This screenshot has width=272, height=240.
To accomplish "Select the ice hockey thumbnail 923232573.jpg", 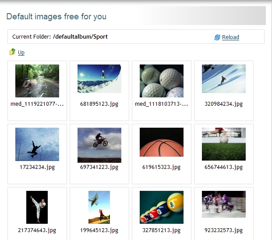I will coord(224,204).
